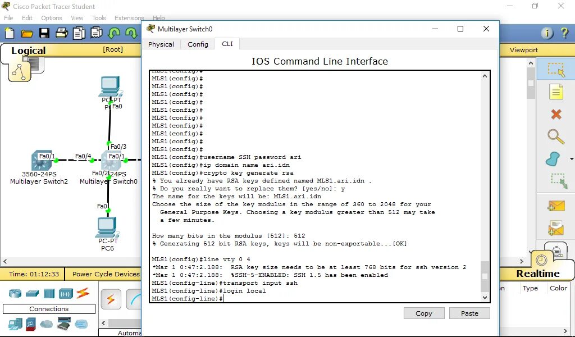Switch to the Logical workspace tab

(29, 51)
